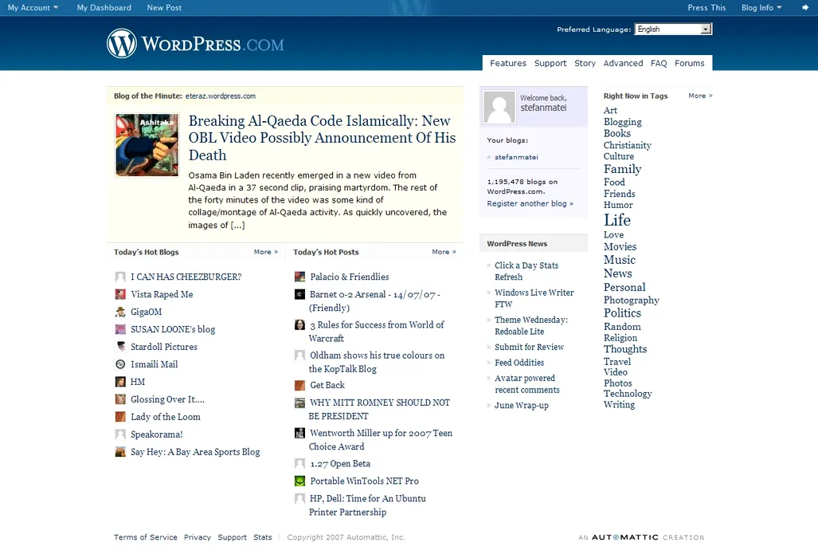The width and height of the screenshot is (818, 558).
Task: Open stefanmatei under Your blogs
Action: [516, 157]
